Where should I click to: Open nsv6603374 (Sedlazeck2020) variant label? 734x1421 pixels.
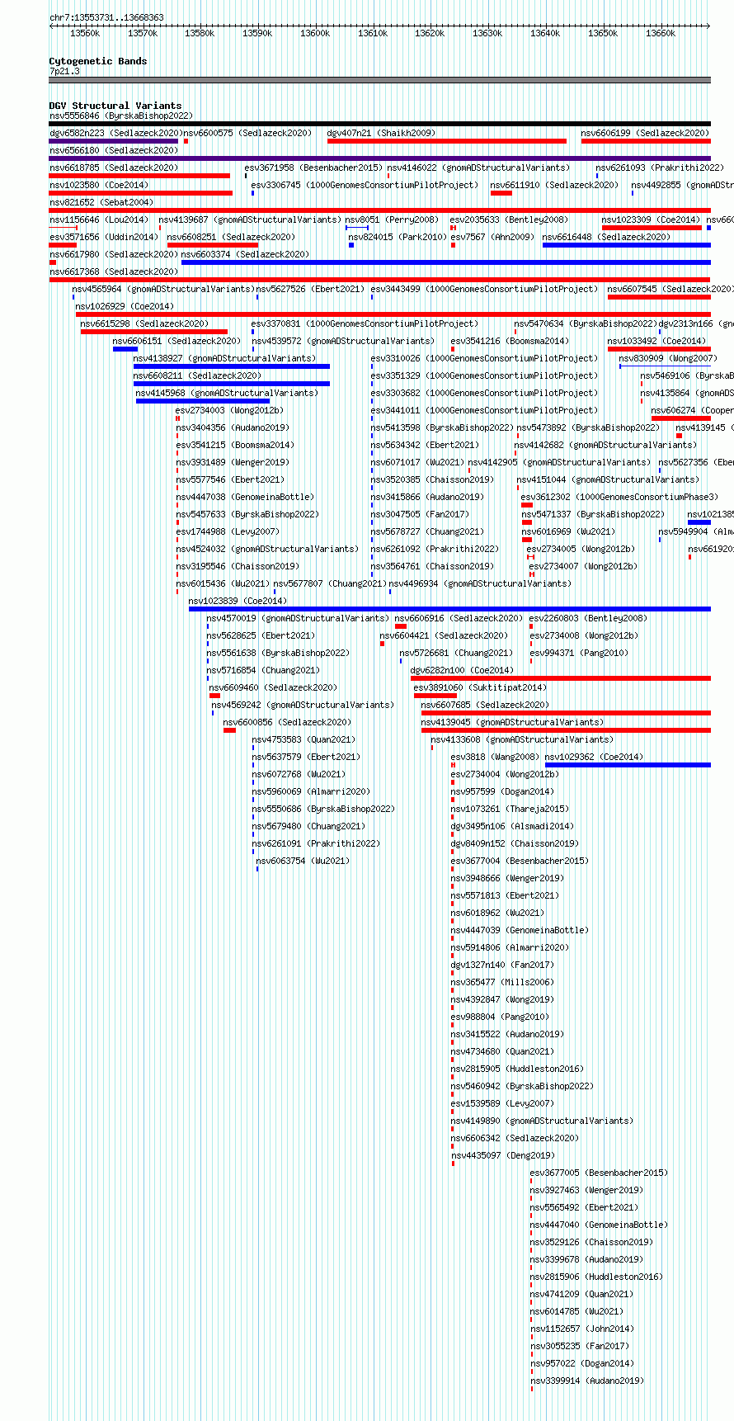[x=246, y=254]
